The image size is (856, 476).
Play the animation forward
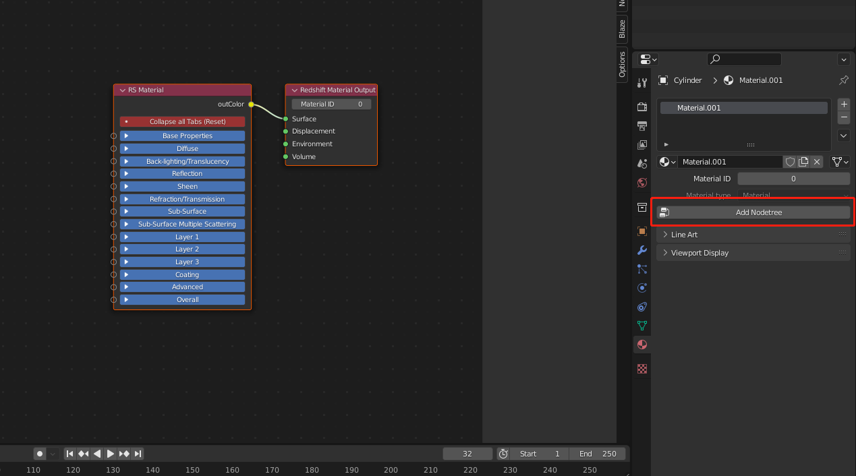111,454
